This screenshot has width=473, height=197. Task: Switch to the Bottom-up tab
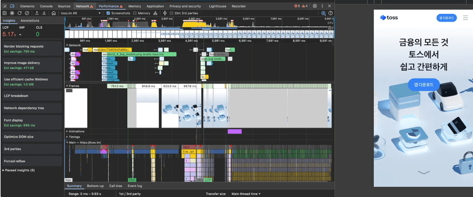click(x=95, y=186)
